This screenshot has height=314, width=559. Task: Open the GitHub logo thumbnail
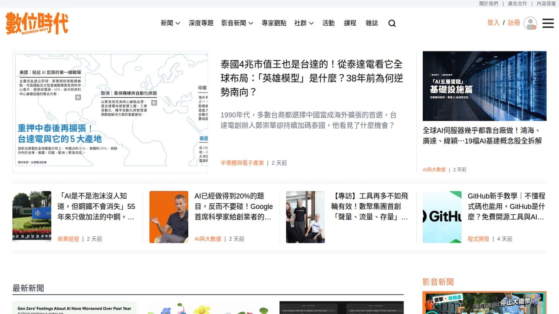pos(442,217)
